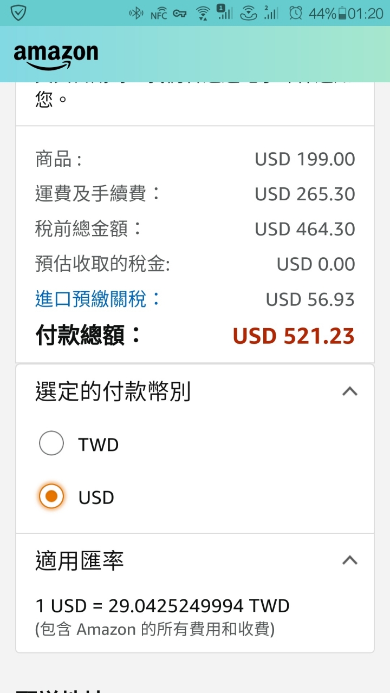The image size is (390, 693).
Task: Collapse the 適用匯率 section chevron
Action: [x=350, y=560]
